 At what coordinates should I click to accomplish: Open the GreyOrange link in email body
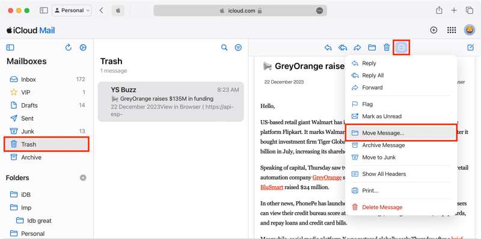coord(327,177)
